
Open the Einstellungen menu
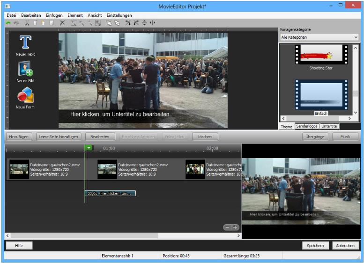119,15
